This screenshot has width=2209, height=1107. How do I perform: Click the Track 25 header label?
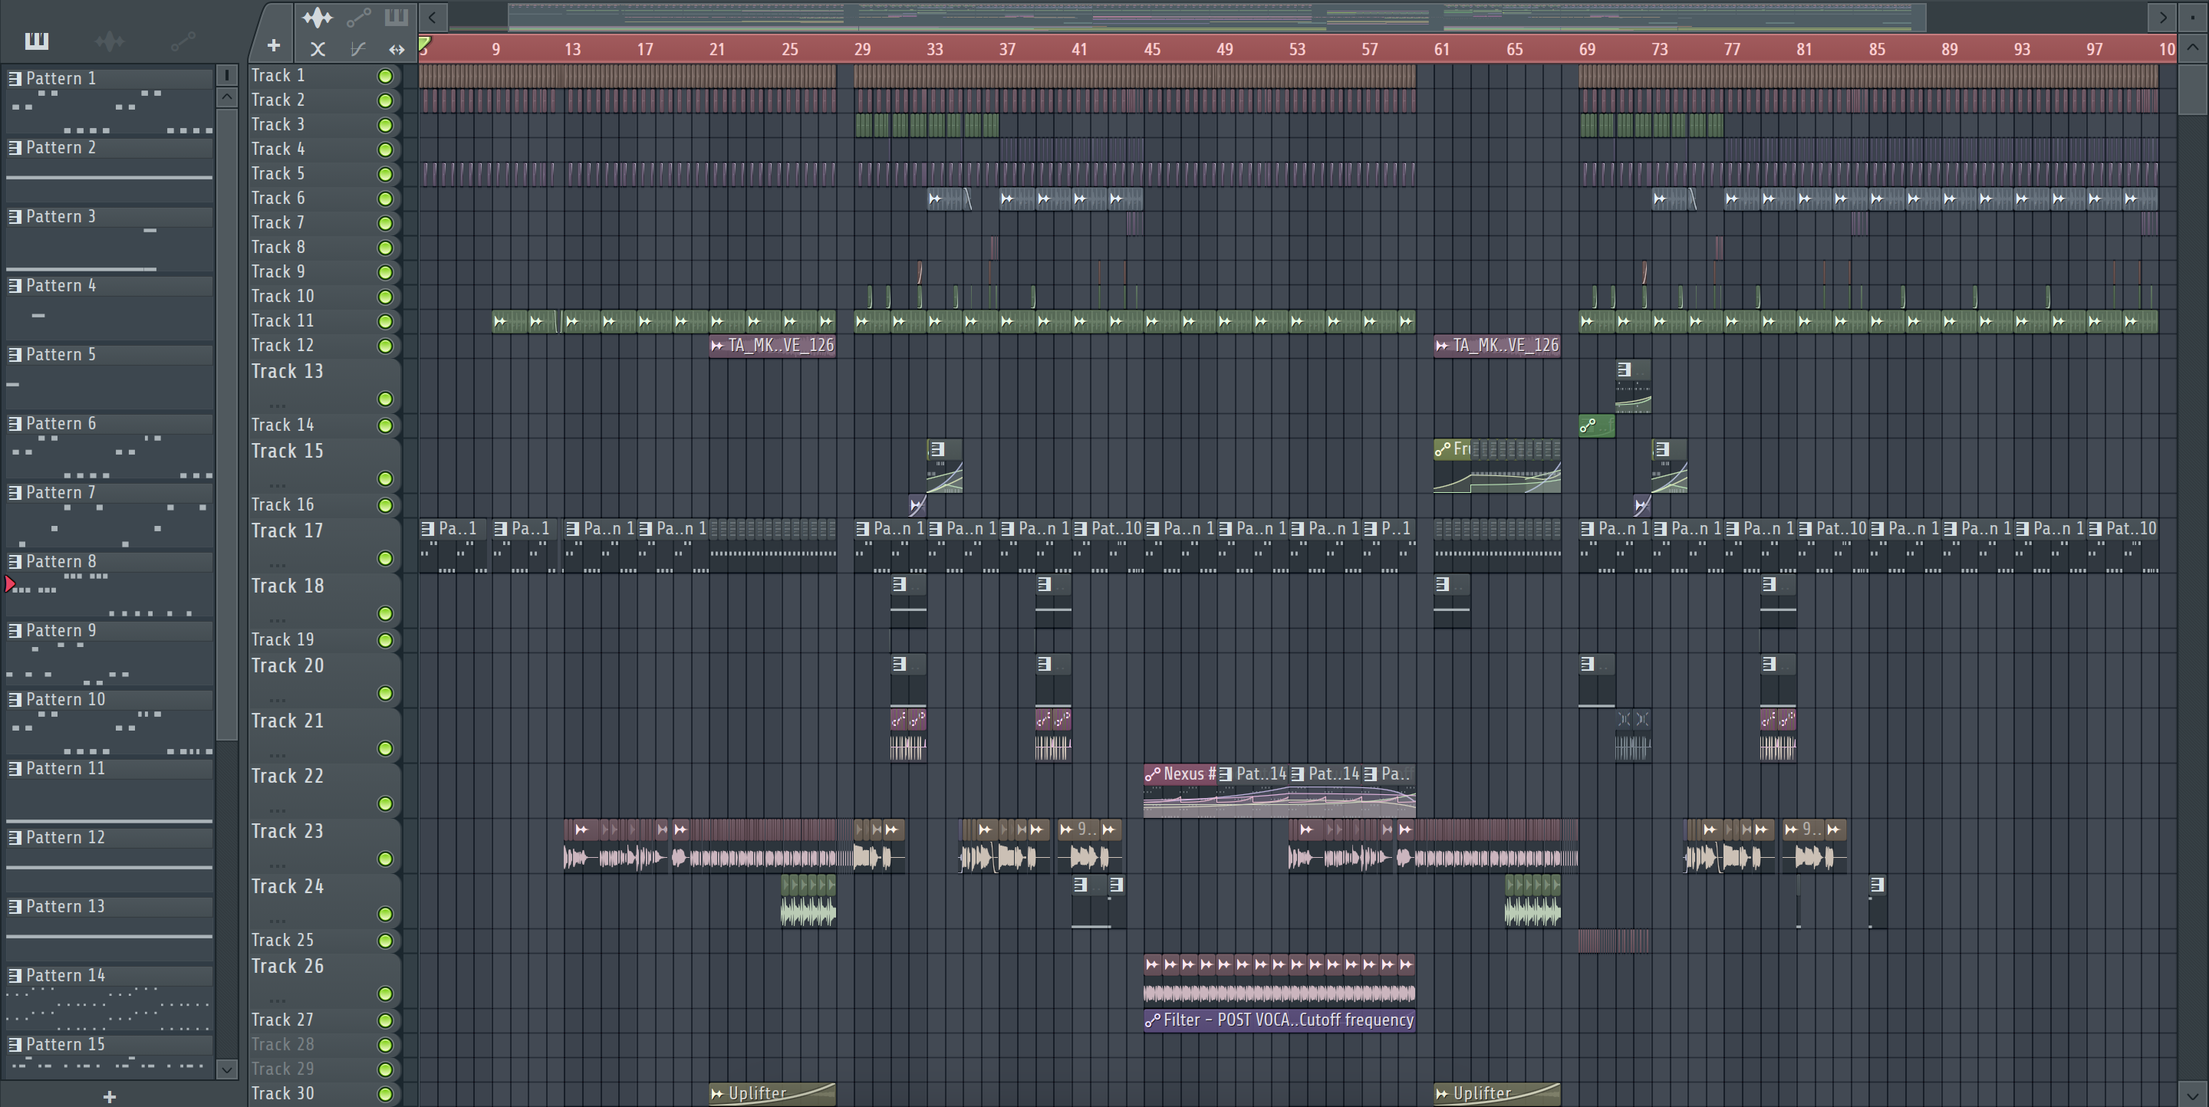[x=282, y=940]
